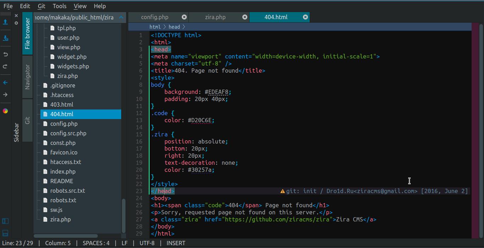
Task: Click the upload/save icon in left toolbar
Action: 5,22
